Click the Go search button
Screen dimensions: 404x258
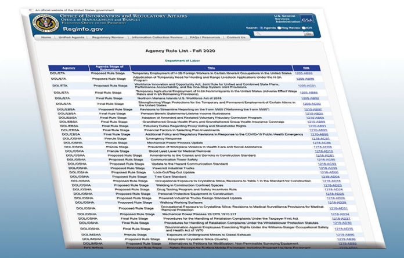coord(309,34)
